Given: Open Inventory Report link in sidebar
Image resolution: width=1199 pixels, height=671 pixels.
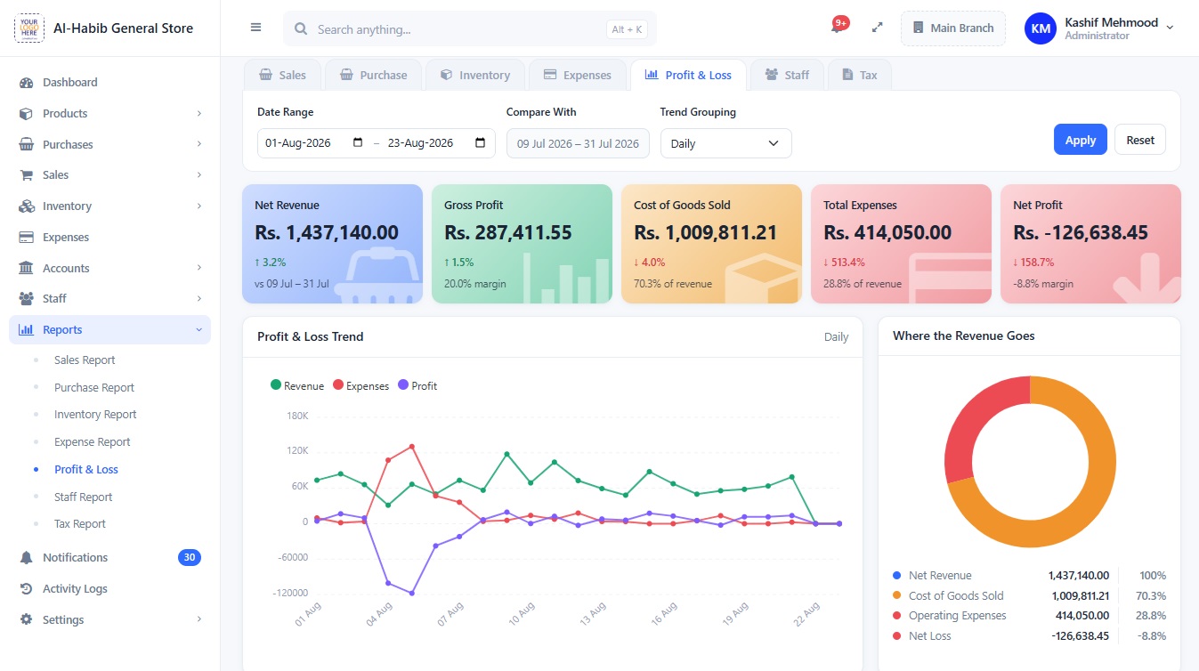Looking at the screenshot, I should (x=95, y=415).
